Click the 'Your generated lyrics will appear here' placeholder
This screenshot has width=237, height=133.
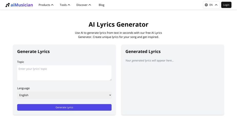[x=149, y=61]
